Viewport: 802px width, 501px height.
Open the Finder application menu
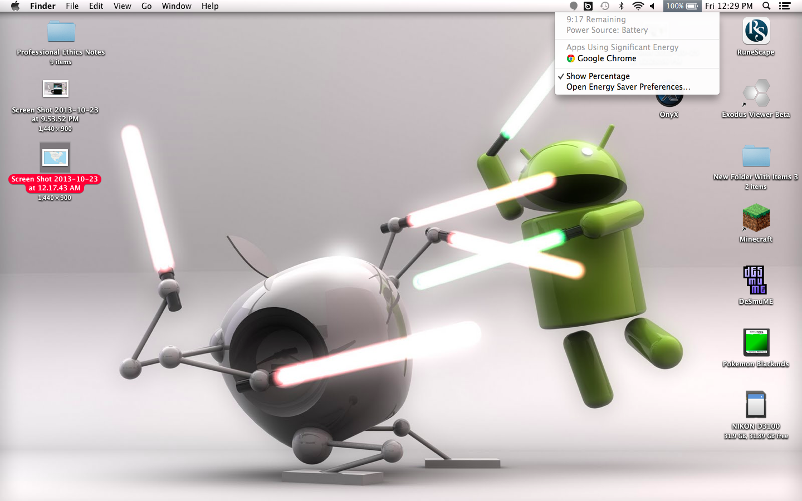[x=43, y=6]
